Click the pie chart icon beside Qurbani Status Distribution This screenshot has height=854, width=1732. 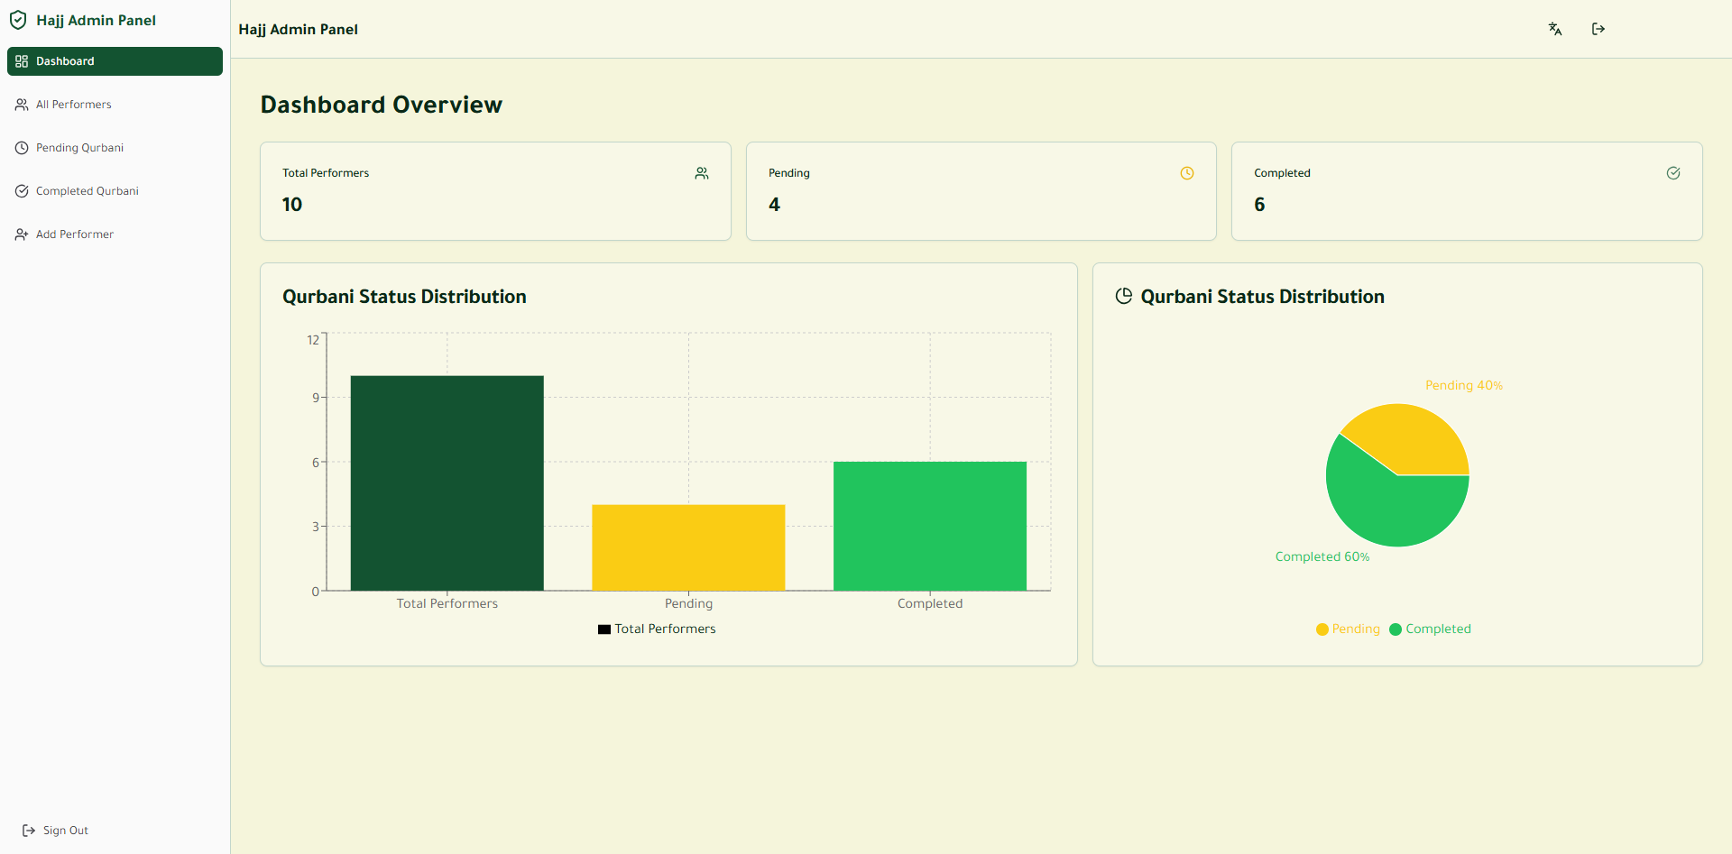[x=1123, y=295]
